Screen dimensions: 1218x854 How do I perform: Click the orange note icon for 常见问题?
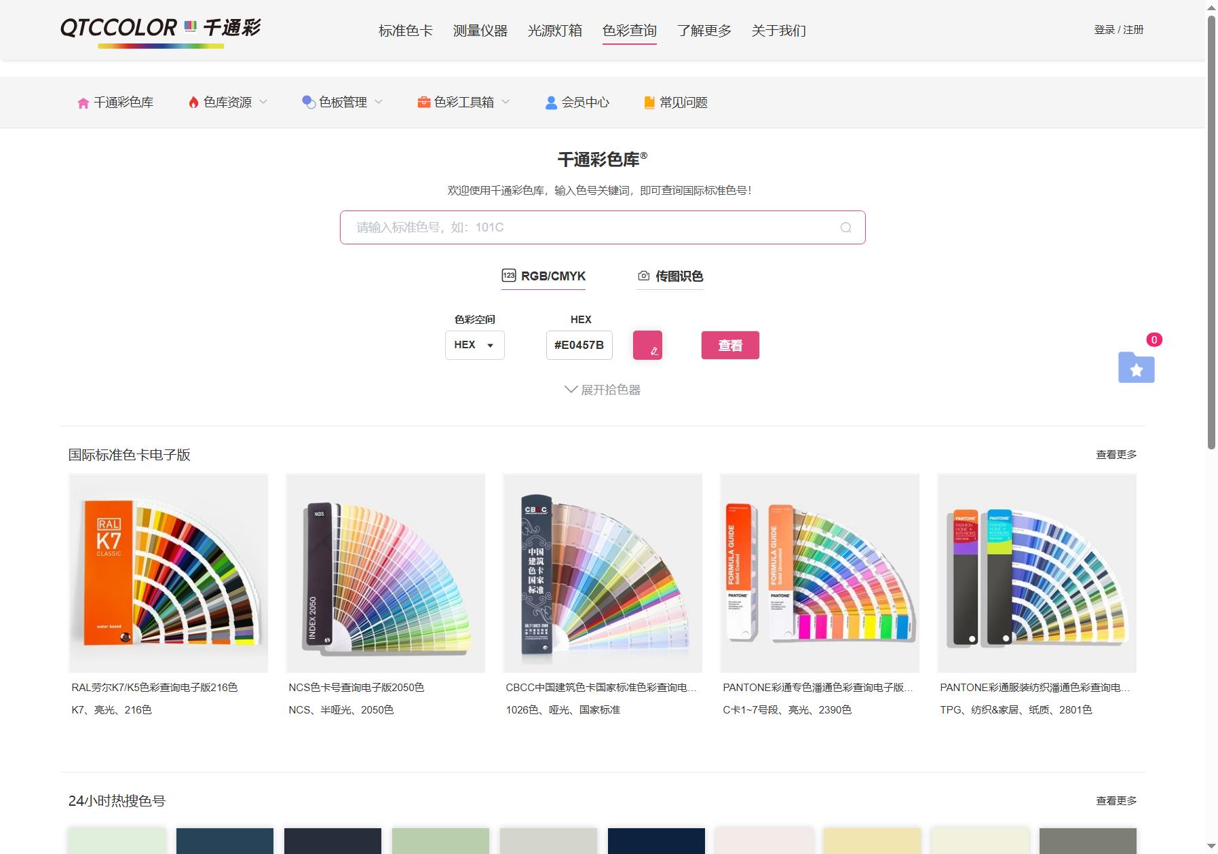(x=649, y=103)
